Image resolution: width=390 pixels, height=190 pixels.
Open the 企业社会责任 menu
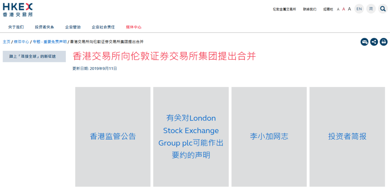(x=103, y=27)
